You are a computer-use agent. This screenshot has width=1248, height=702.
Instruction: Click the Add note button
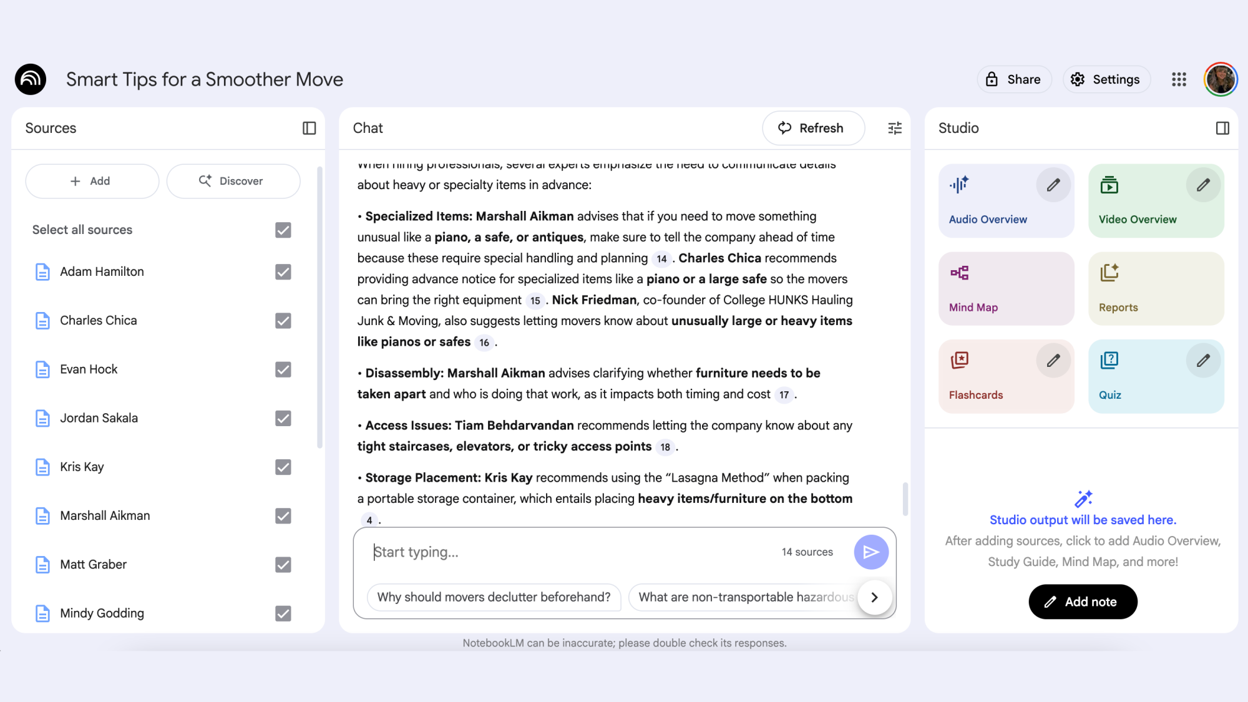click(1082, 602)
